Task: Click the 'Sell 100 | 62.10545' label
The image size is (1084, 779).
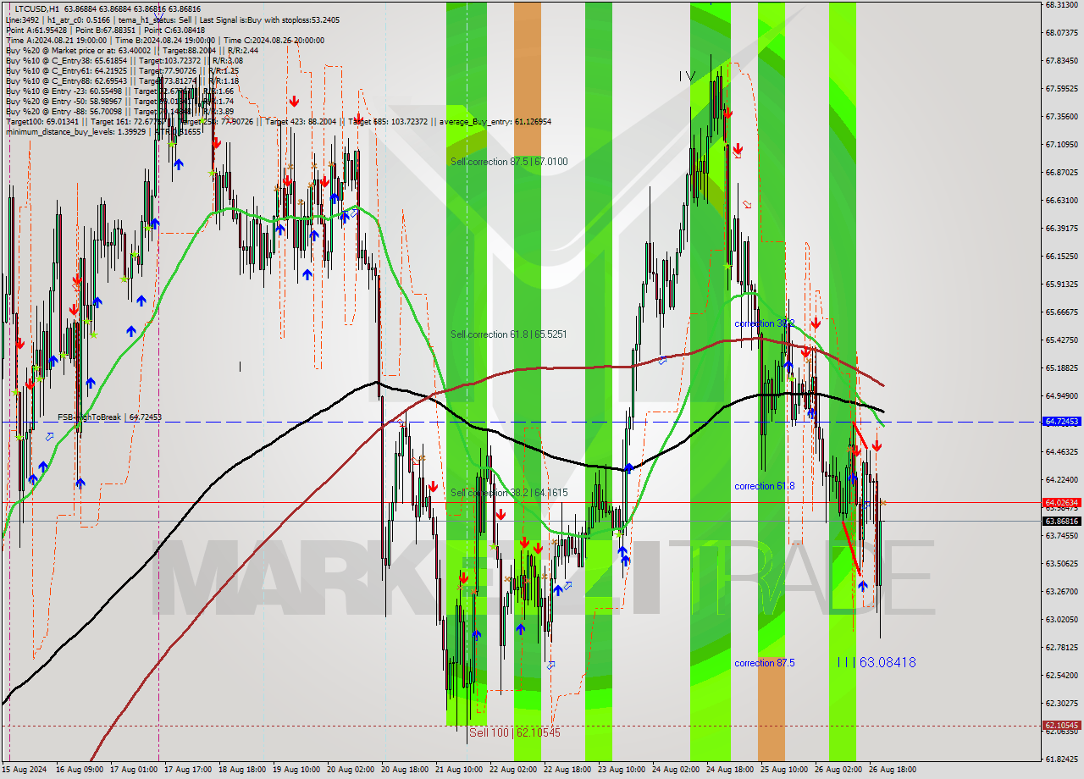Action: [x=515, y=732]
